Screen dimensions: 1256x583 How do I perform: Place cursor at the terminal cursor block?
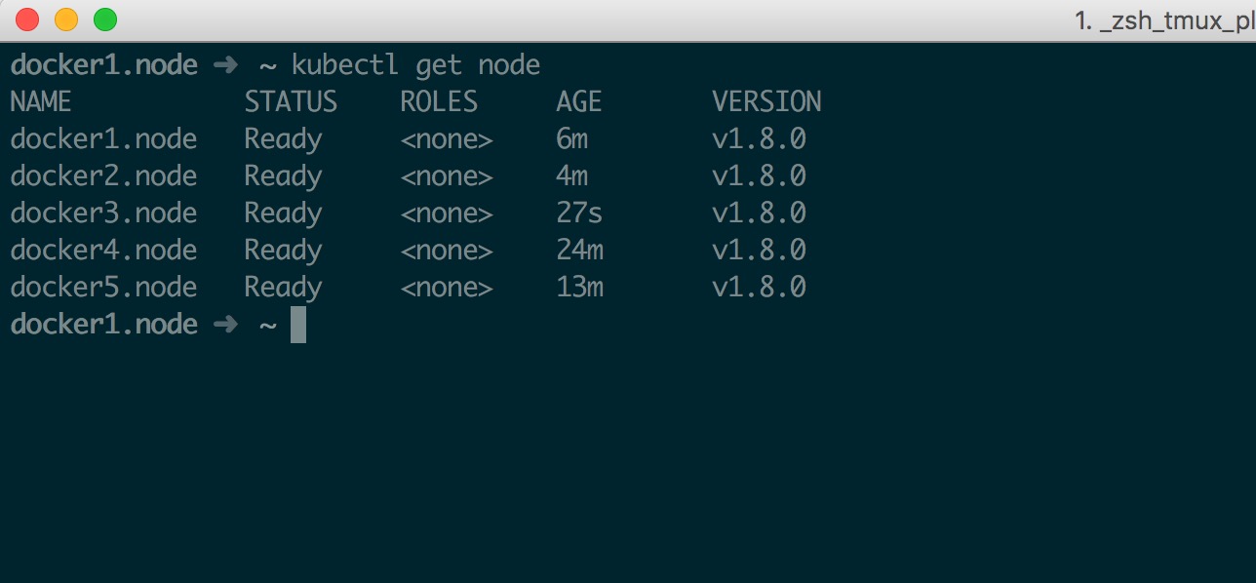[298, 325]
